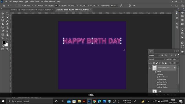185x104 pixels.
Task: Select the Rectangular Marquee tool
Action: tap(7, 14)
